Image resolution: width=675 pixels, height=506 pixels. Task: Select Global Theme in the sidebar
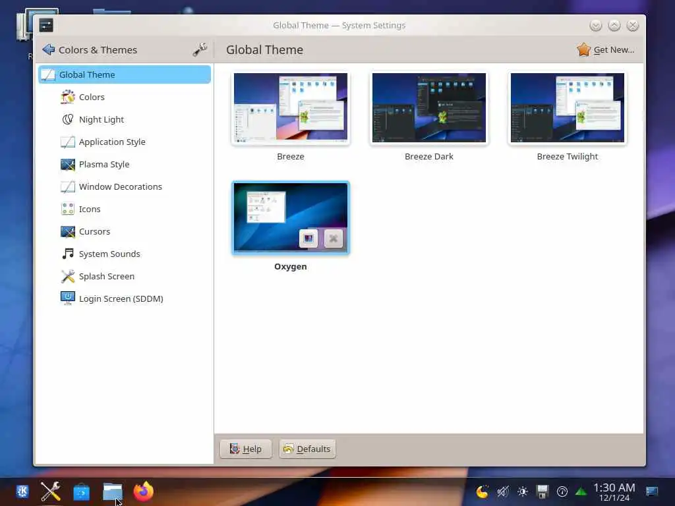pos(125,74)
